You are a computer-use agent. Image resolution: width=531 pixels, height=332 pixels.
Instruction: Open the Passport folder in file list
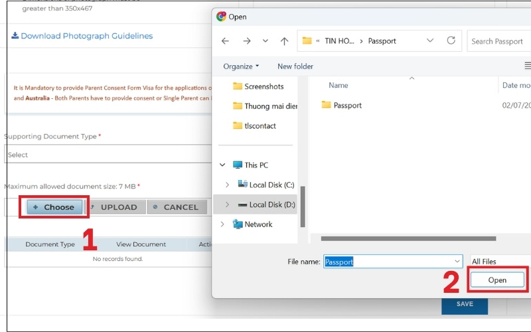pos(347,105)
